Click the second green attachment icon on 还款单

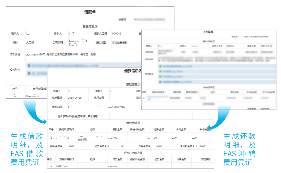[x=160, y=71]
